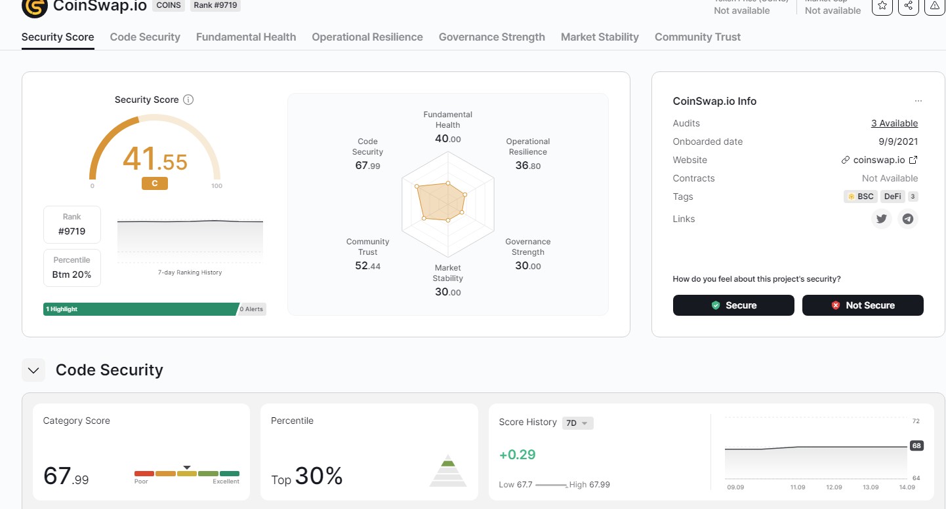
Task: Click the COINS ticker badge
Action: coord(169,5)
